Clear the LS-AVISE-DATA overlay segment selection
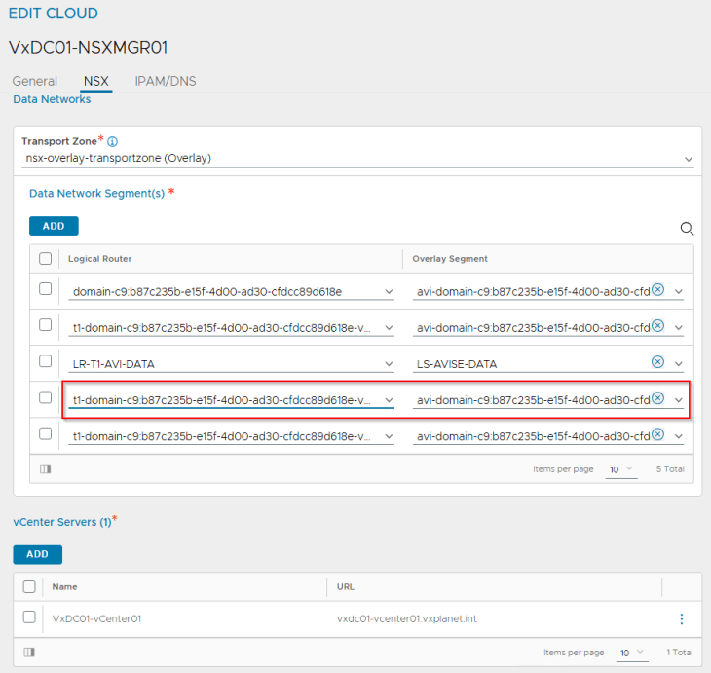This screenshot has height=673, width=711. [x=657, y=362]
